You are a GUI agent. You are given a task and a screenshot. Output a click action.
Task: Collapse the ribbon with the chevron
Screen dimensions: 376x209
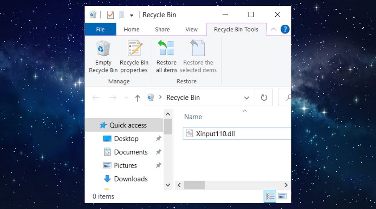[x=273, y=29]
